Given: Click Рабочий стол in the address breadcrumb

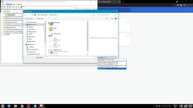Looking at the screenshot, I should click(53, 15).
